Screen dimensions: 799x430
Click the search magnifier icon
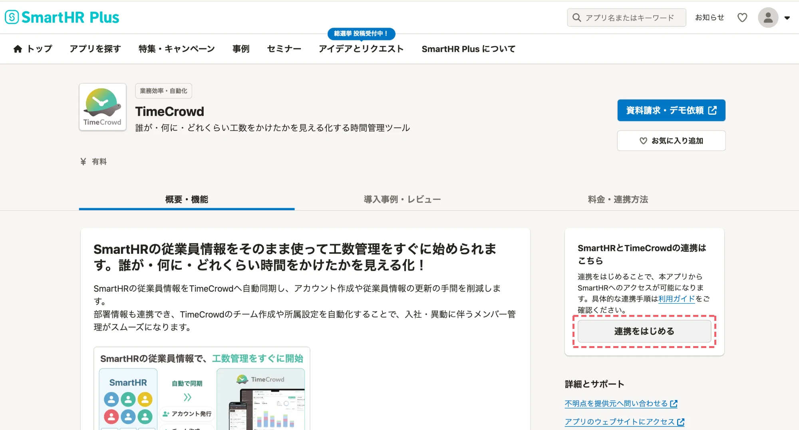pyautogui.click(x=576, y=18)
